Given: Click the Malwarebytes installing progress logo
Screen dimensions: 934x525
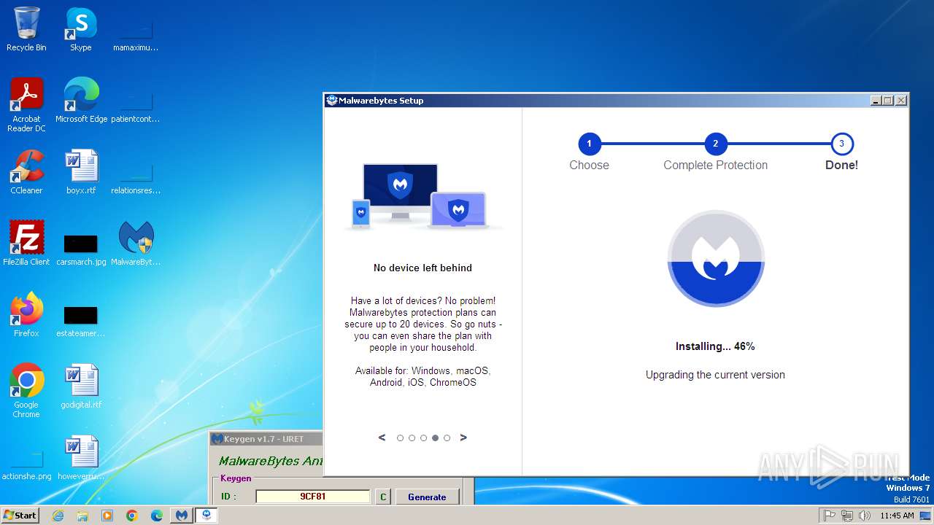Looking at the screenshot, I should tap(716, 260).
